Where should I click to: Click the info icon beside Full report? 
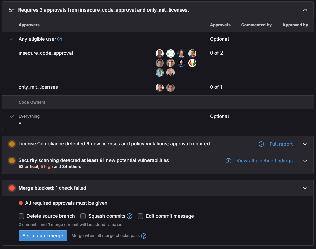pyautogui.click(x=261, y=144)
